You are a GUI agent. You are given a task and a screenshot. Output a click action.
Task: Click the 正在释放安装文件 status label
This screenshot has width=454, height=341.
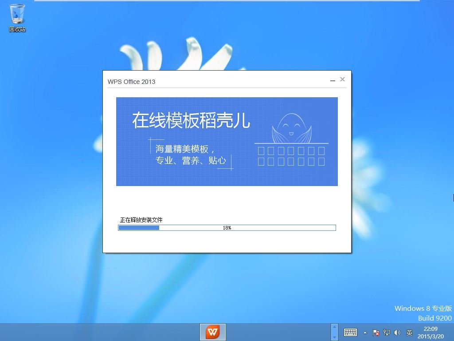tap(141, 220)
